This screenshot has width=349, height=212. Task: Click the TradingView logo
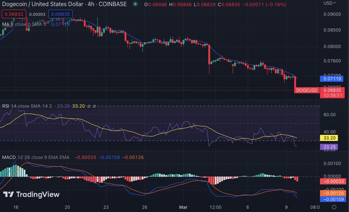31,195
